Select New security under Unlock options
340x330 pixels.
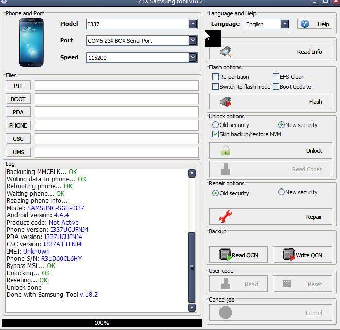[281, 125]
